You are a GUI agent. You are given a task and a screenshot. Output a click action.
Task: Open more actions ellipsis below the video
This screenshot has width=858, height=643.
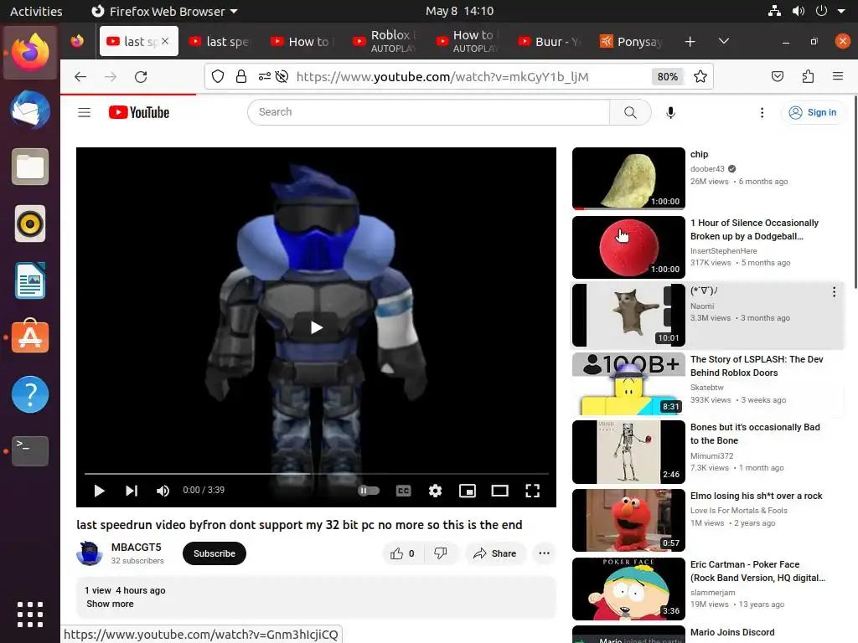point(544,553)
